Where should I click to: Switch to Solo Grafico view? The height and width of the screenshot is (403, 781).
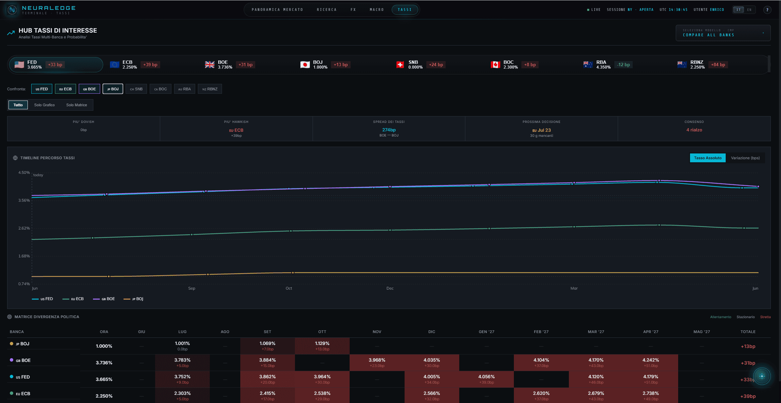click(44, 105)
